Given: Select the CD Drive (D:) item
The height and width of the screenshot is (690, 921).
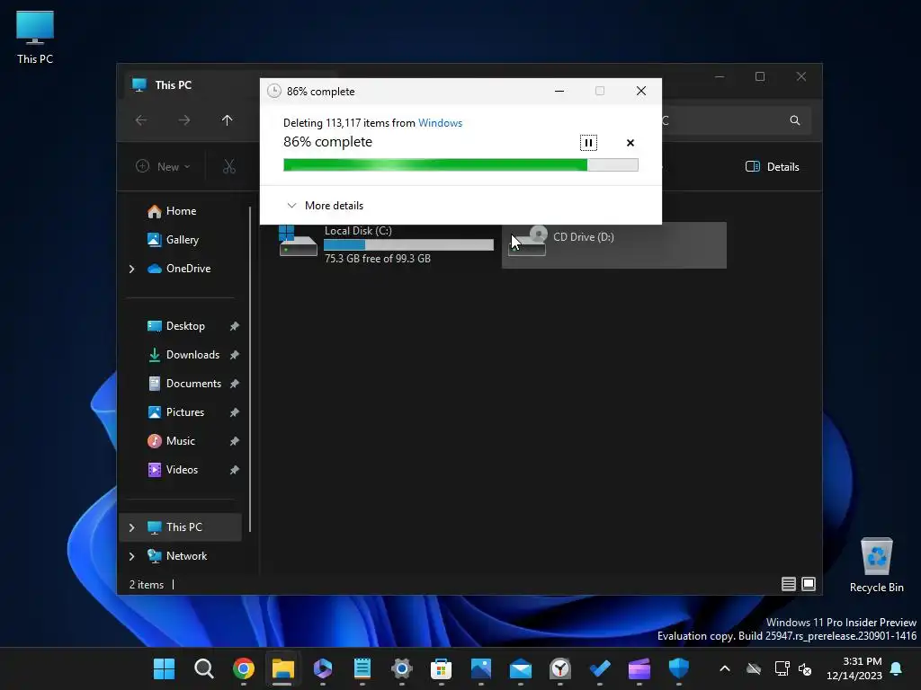Looking at the screenshot, I should [613, 244].
